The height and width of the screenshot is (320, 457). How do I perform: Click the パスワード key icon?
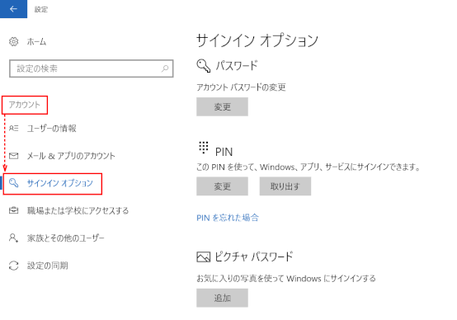point(203,66)
